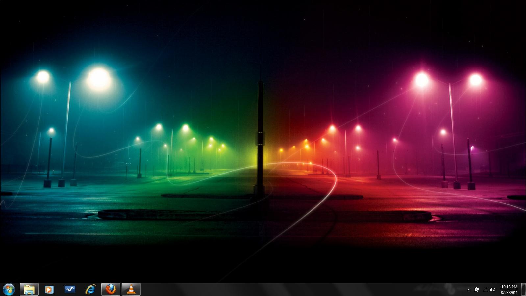Open the power/battery tray icon

point(477,290)
